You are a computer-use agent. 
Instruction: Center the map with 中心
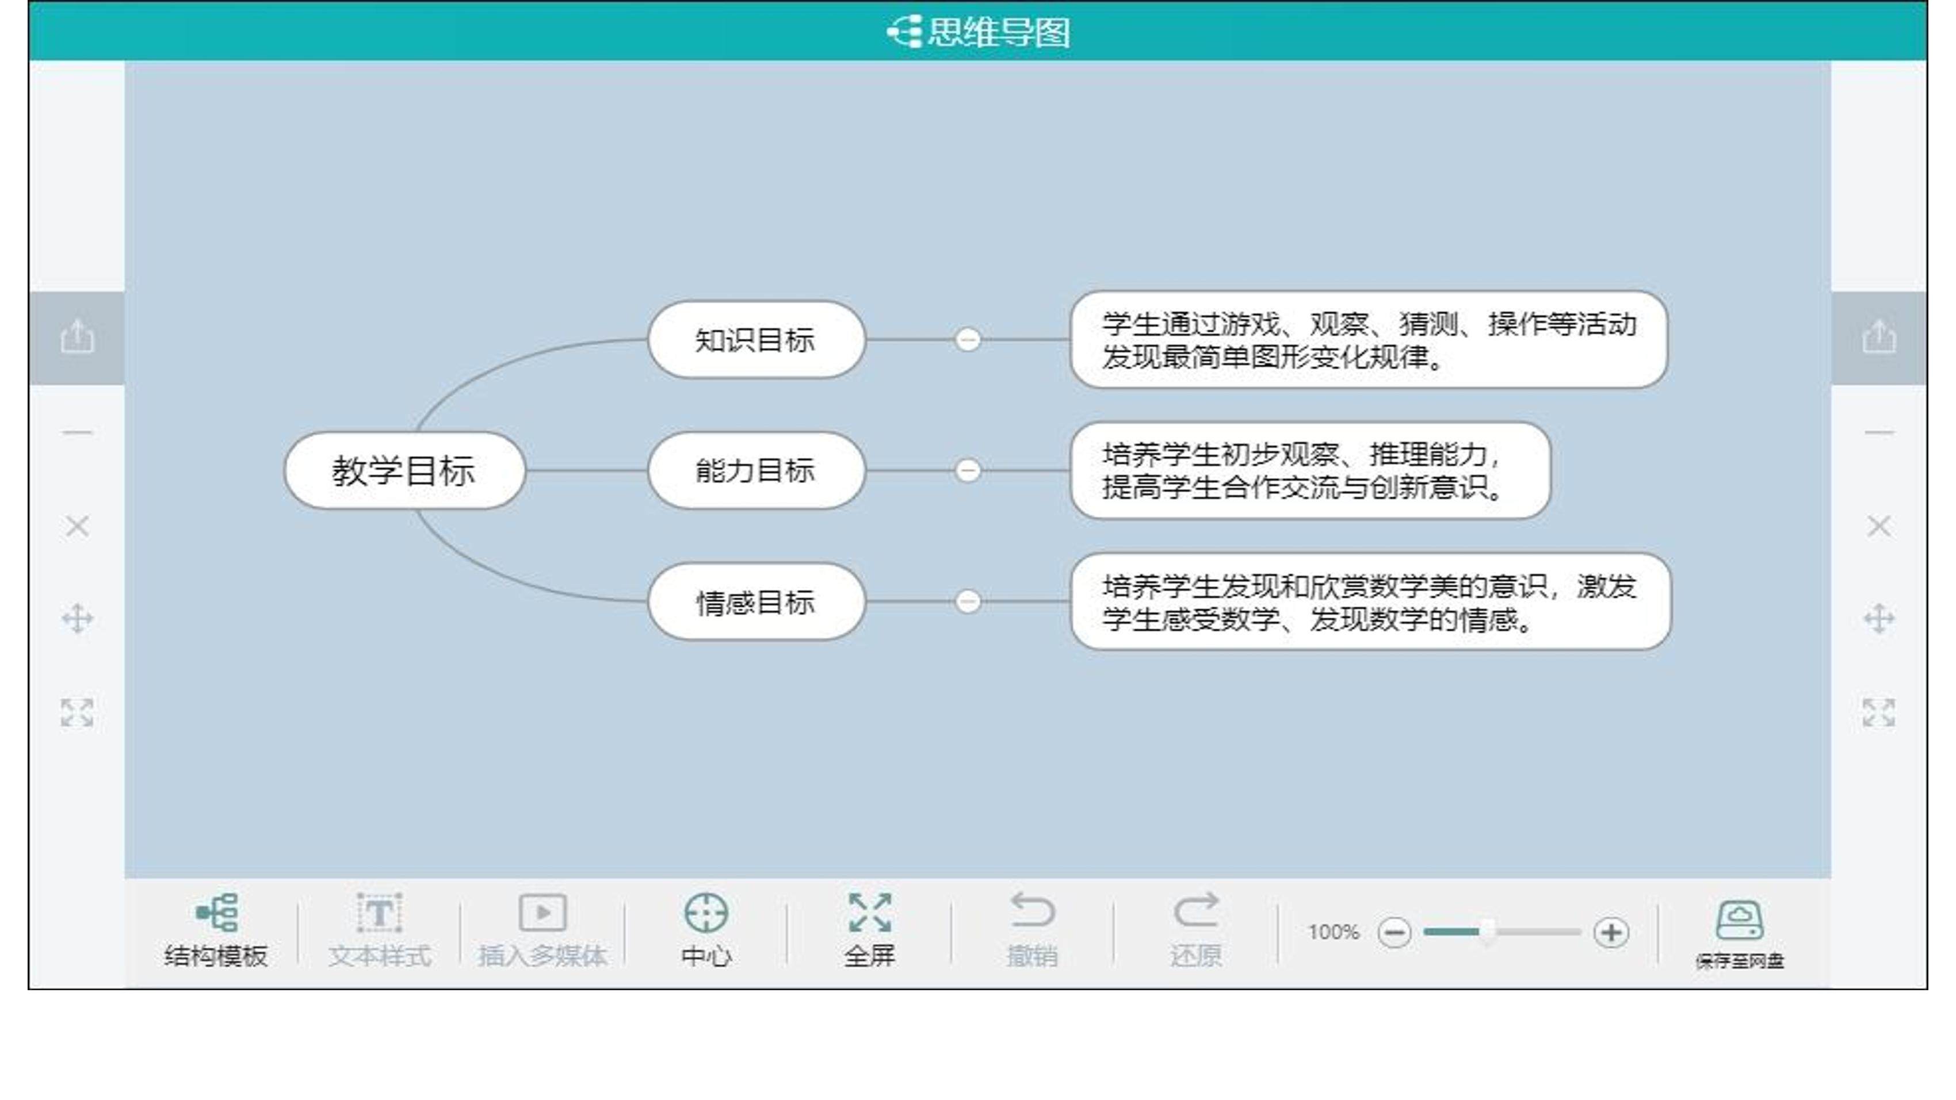(706, 930)
